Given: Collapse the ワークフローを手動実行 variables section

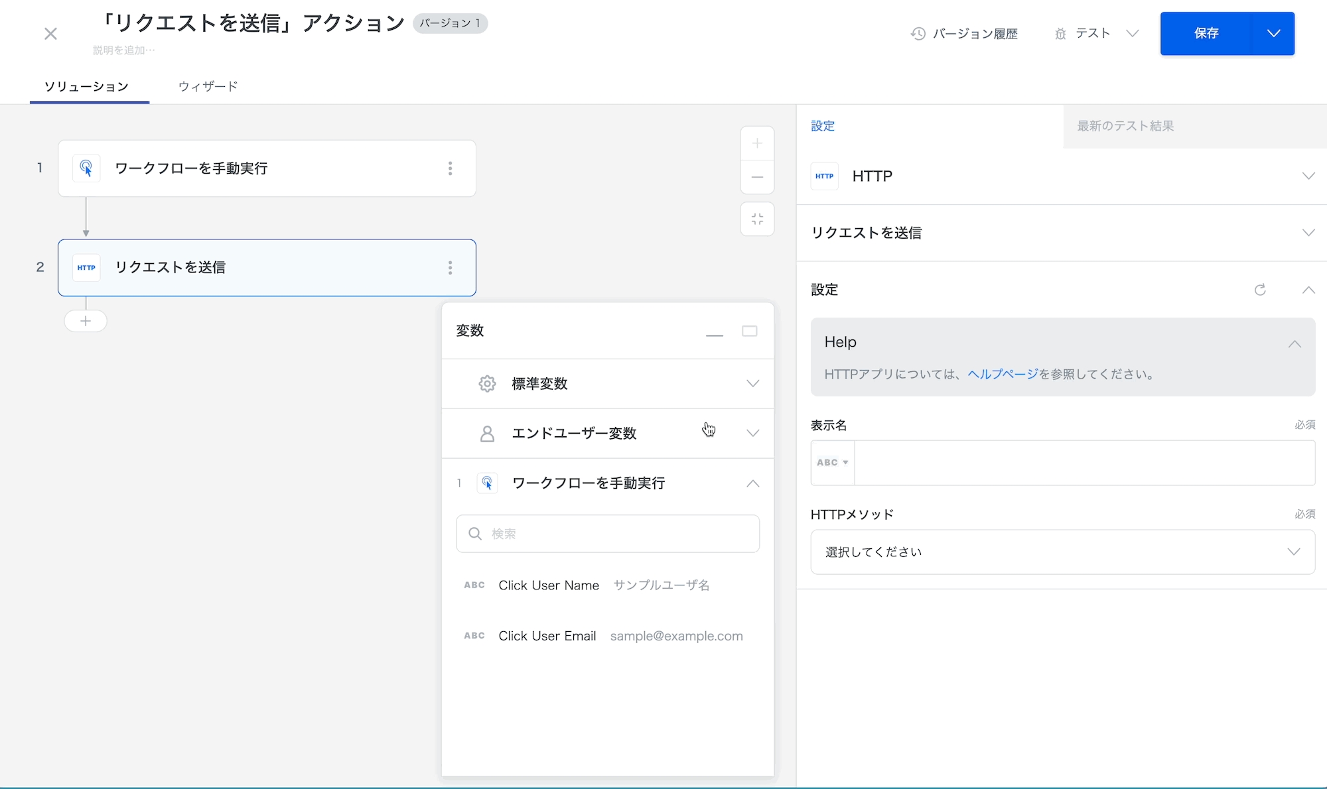Looking at the screenshot, I should coord(752,483).
